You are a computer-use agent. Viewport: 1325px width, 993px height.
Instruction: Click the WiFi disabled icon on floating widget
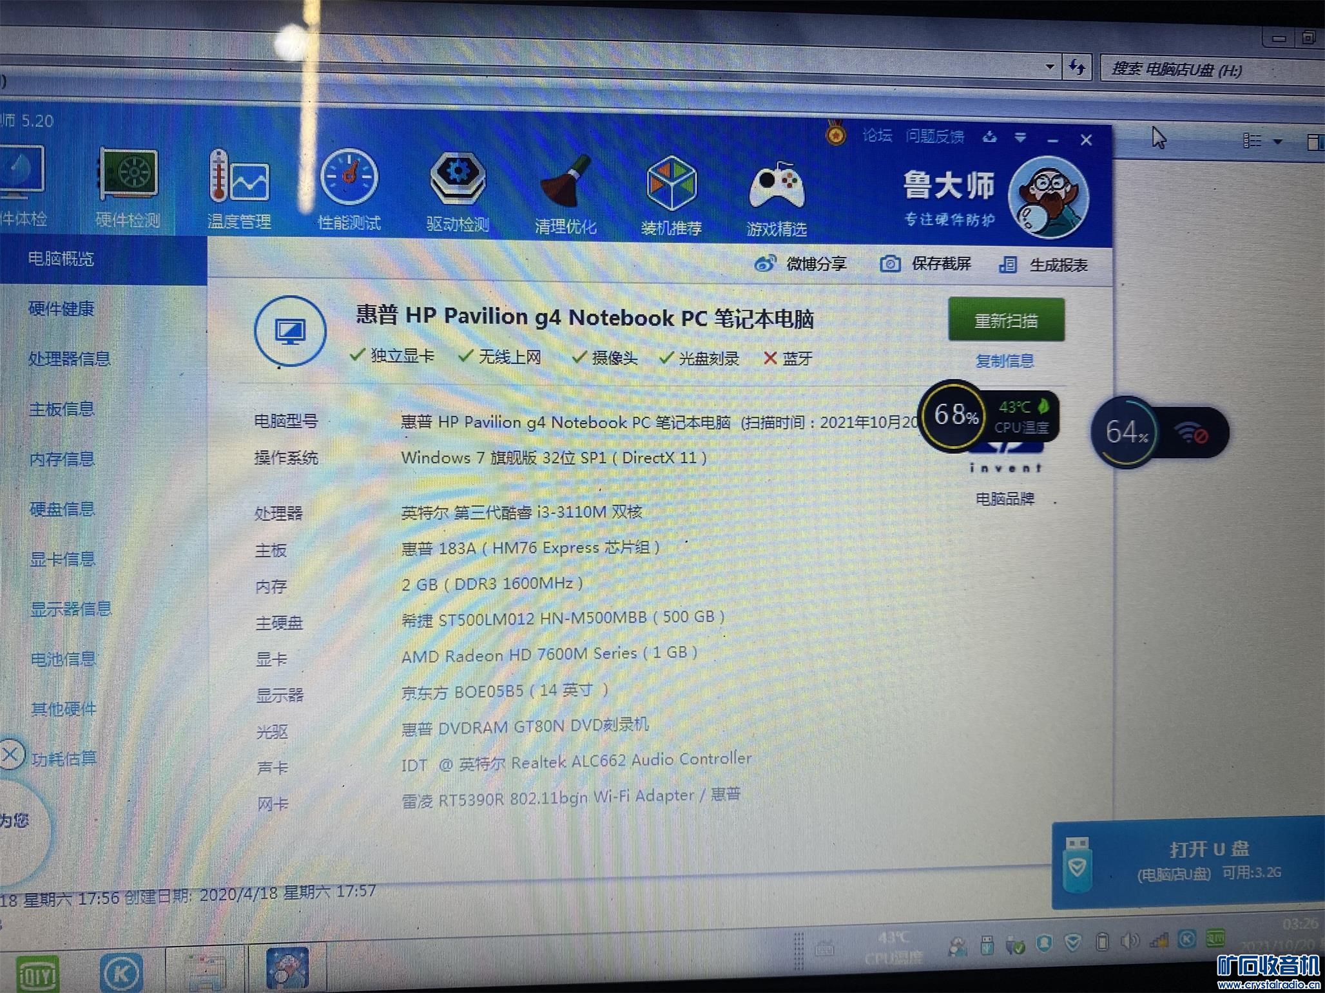[1192, 433]
